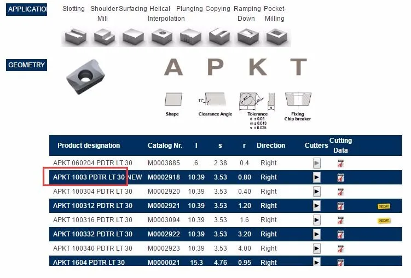Click the large letter A of APKT
This screenshot has height=278, width=411.
pos(173,67)
